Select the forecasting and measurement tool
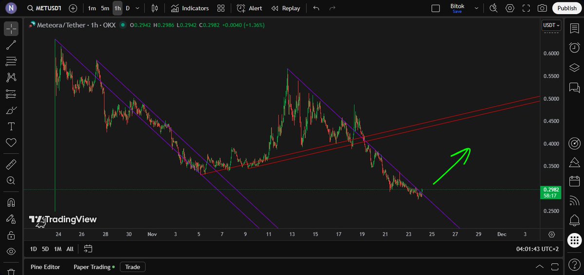The height and width of the screenshot is (275, 584). 11,94
